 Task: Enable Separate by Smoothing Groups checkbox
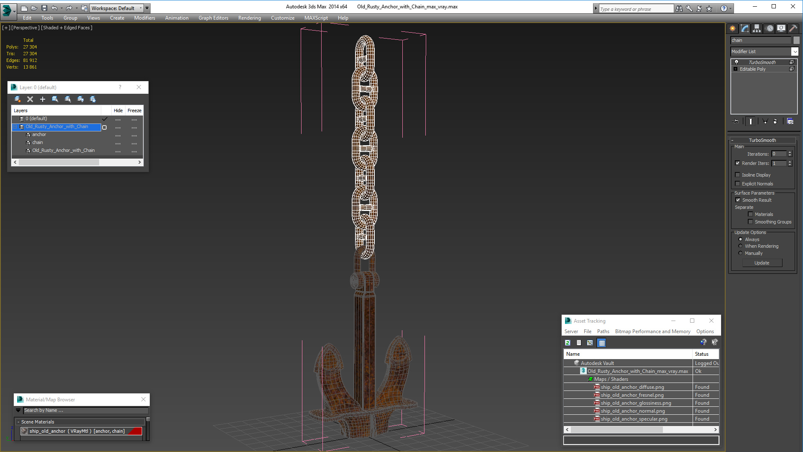point(750,222)
